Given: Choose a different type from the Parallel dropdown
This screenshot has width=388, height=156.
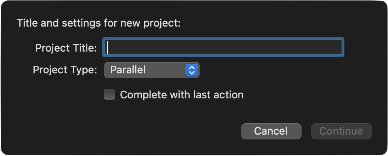Looking at the screenshot, I should (151, 70).
